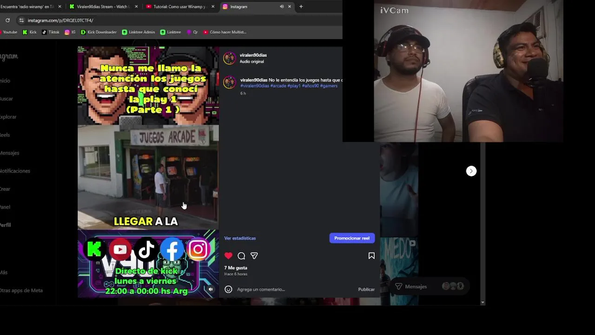Viewport: 595px width, 335px height.
Task: Close the Winamp tutorial YouTube tab
Action: pos(213,7)
